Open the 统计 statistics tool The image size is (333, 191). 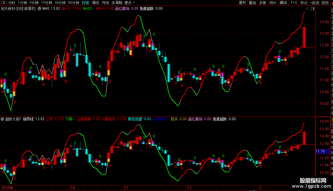(x=273, y=3)
